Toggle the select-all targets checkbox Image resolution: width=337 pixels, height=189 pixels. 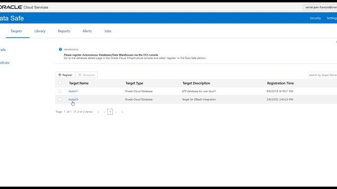point(60,83)
